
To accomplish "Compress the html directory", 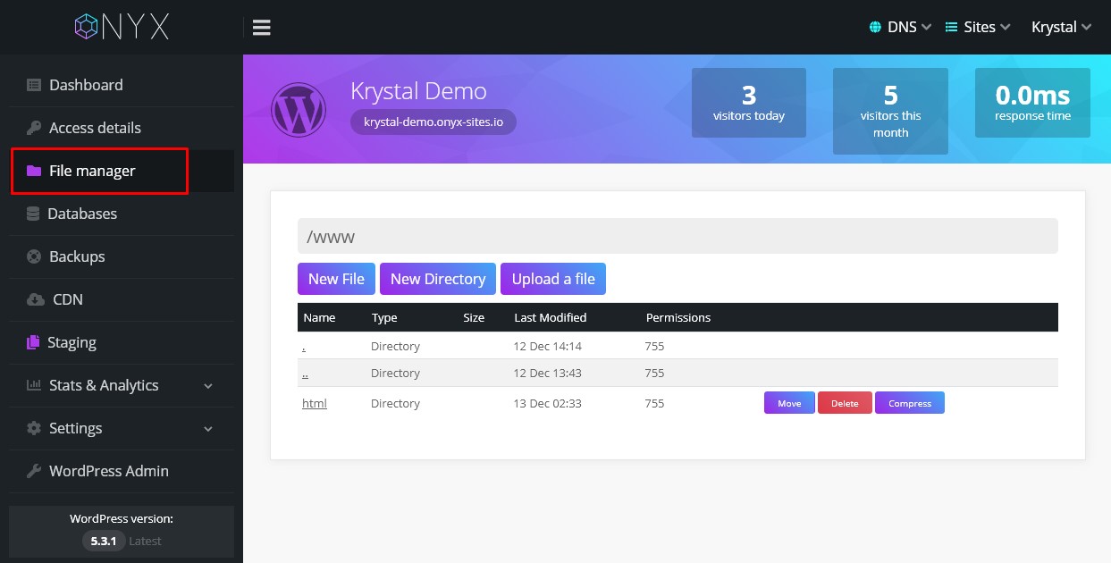I will click(910, 403).
